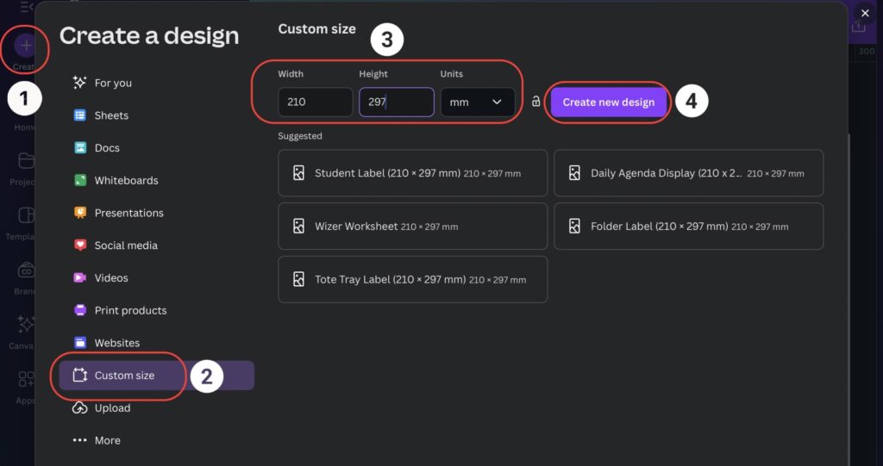
Task: Expand the Units mm dropdown
Action: tap(478, 102)
